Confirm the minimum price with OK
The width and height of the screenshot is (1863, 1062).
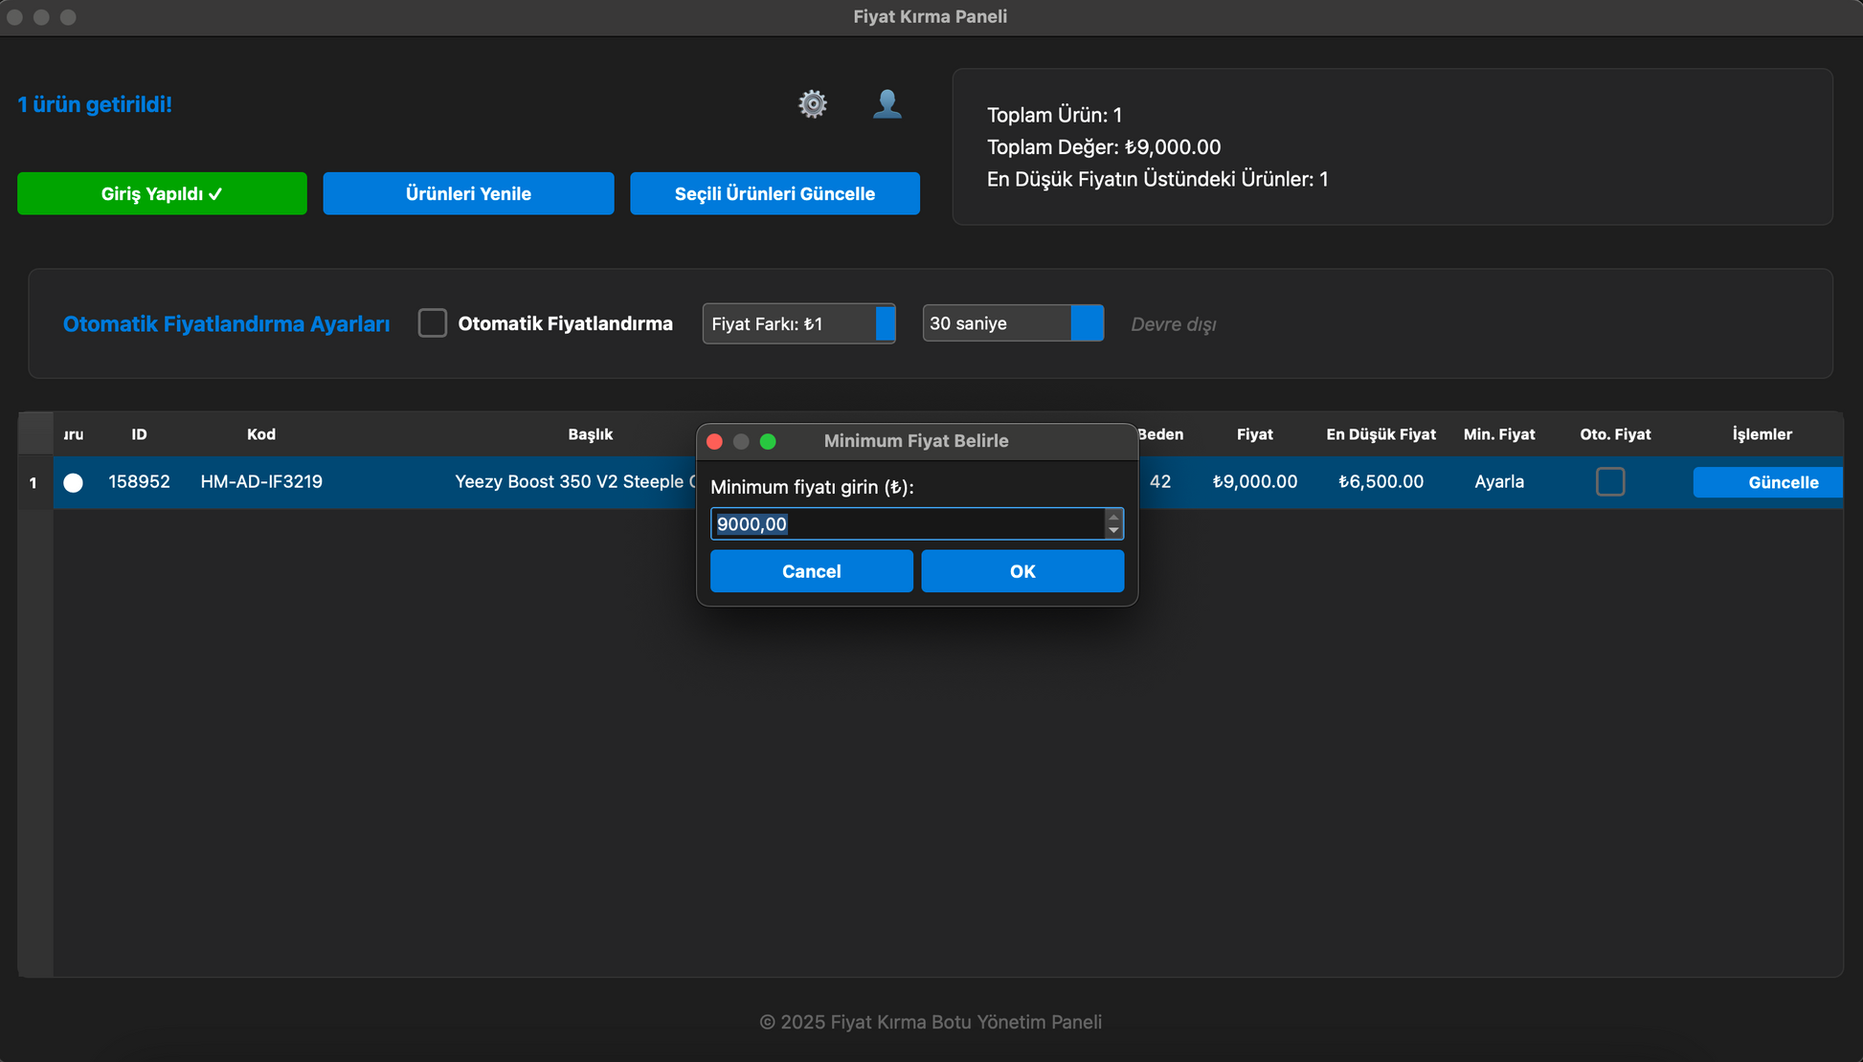click(1022, 571)
